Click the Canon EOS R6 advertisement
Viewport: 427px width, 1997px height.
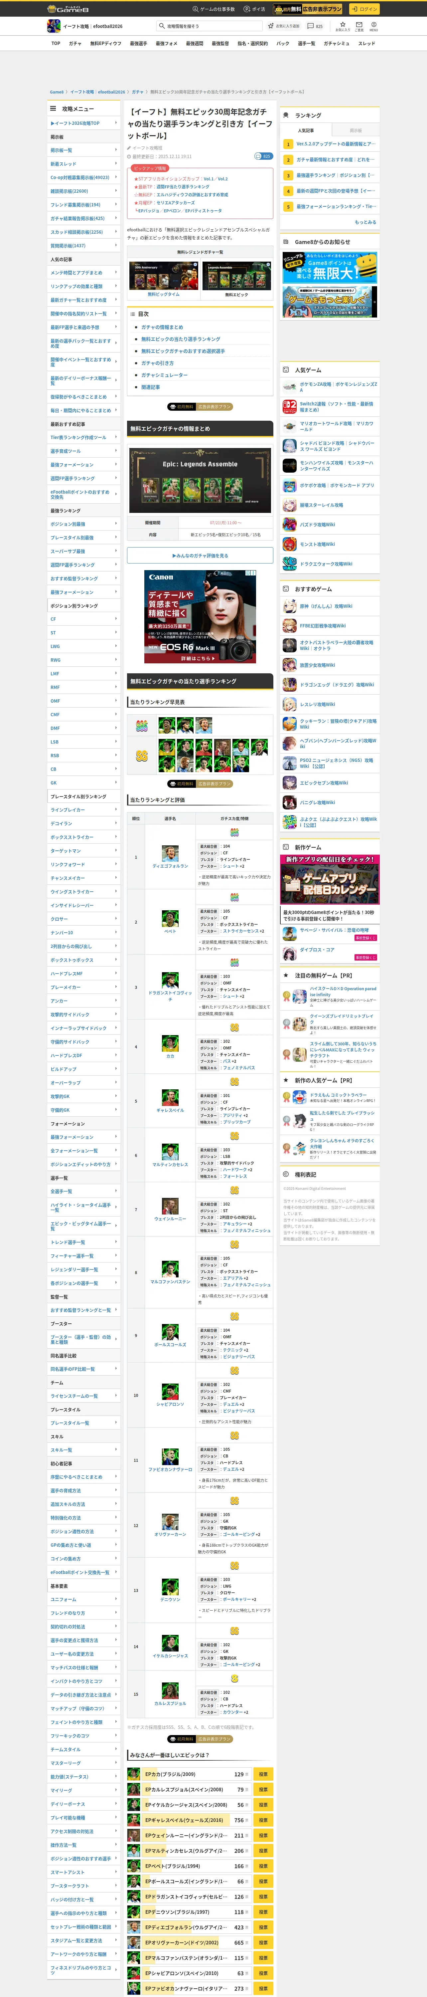200,616
